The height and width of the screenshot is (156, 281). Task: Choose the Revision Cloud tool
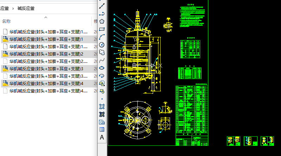pos(102,52)
